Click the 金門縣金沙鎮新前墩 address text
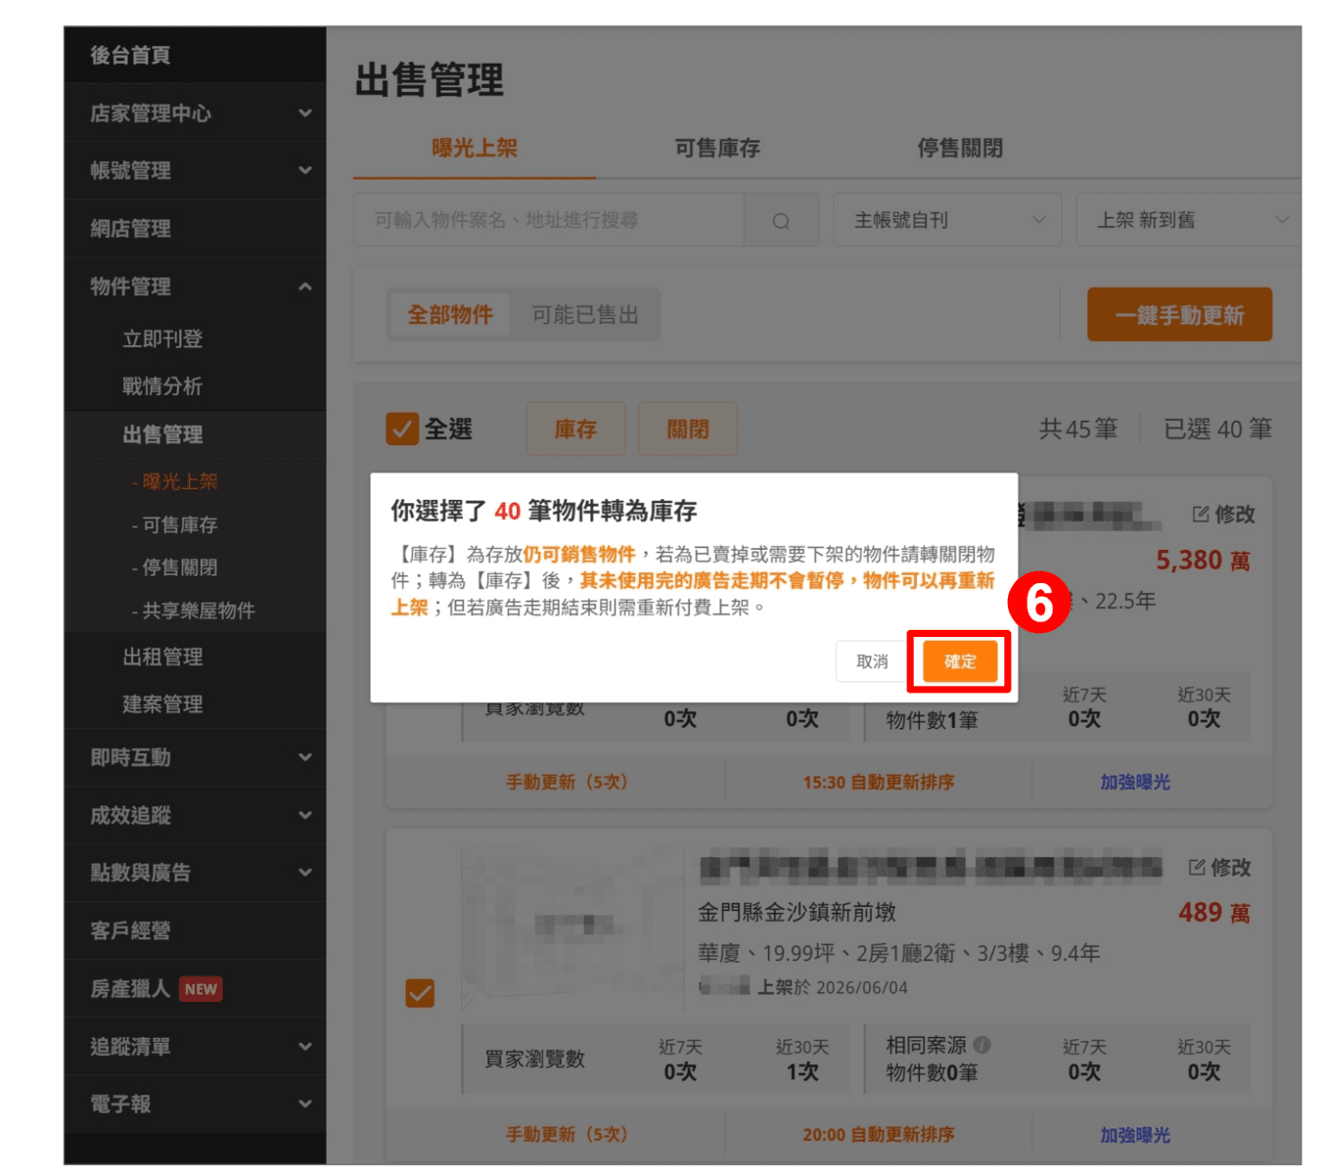The width and height of the screenshot is (1325, 1174). (x=797, y=913)
